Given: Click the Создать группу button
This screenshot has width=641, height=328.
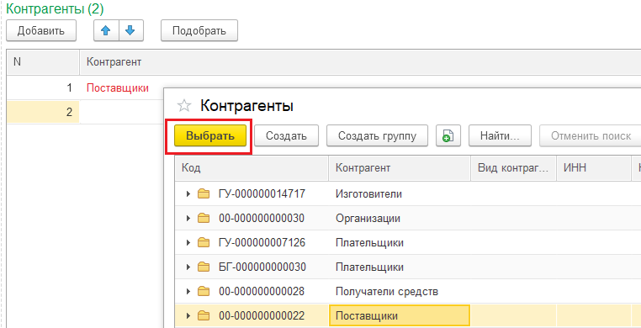Looking at the screenshot, I should tap(377, 135).
